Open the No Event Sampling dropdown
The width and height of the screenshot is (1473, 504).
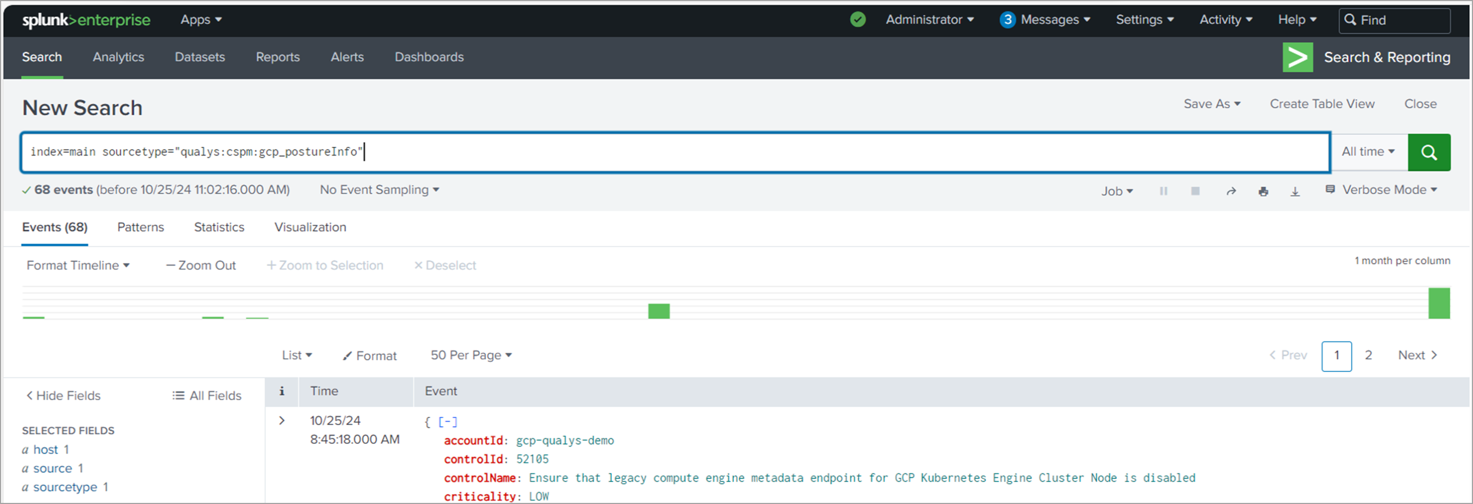(x=379, y=190)
